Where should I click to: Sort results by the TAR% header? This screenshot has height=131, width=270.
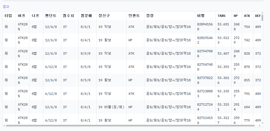point(221,16)
